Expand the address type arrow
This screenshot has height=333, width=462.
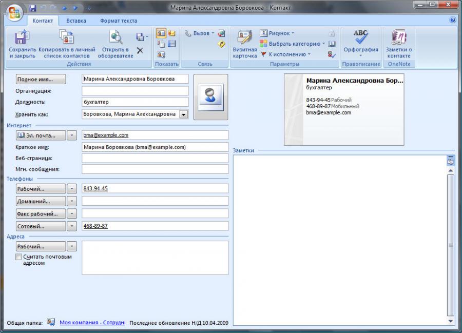[x=72, y=246]
